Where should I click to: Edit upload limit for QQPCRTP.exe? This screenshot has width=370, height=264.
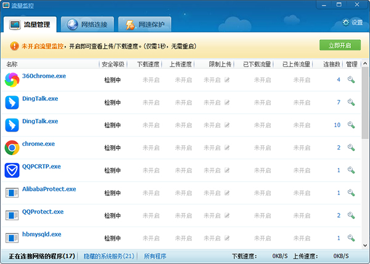227,170
